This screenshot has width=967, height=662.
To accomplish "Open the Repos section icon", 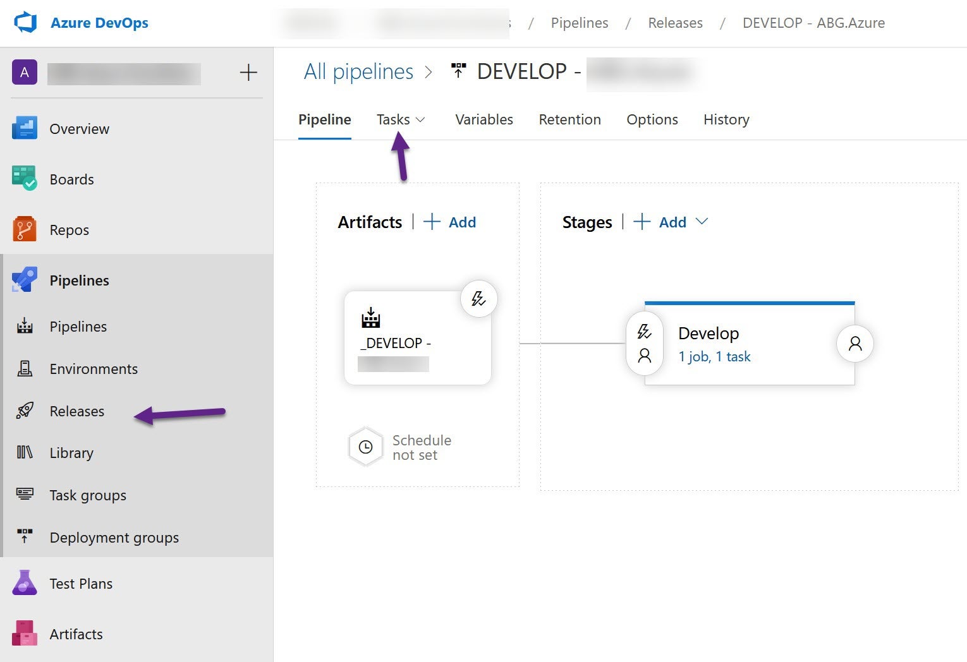I will 25,229.
